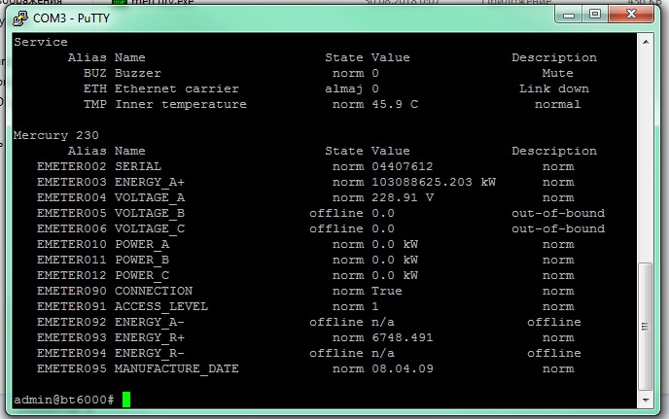Click 'VOLTAGE_A' name

[x=150, y=197]
